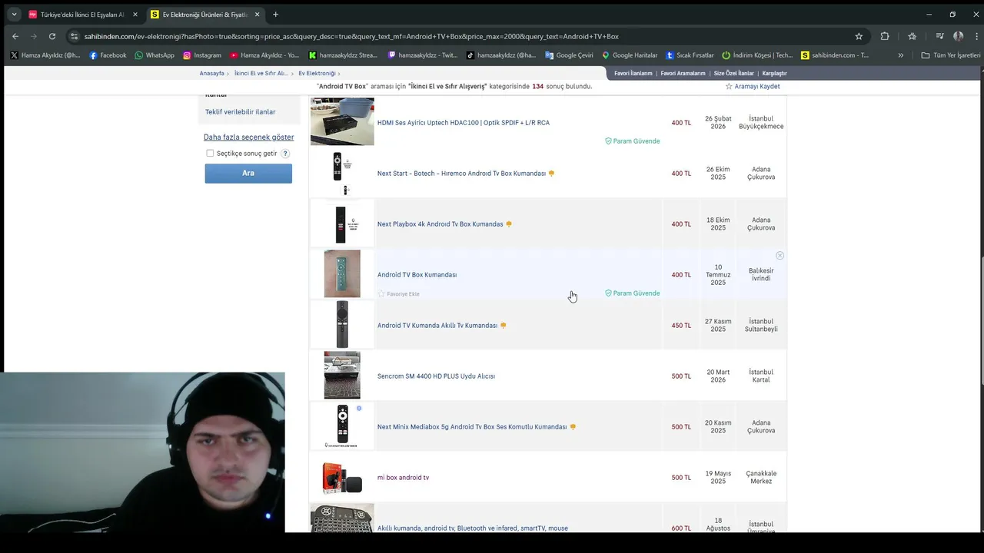Show more bookmarks with the chevron
The width and height of the screenshot is (984, 553).
tap(901, 55)
